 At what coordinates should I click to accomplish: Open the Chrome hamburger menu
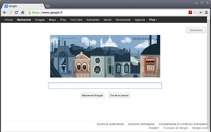206,13
